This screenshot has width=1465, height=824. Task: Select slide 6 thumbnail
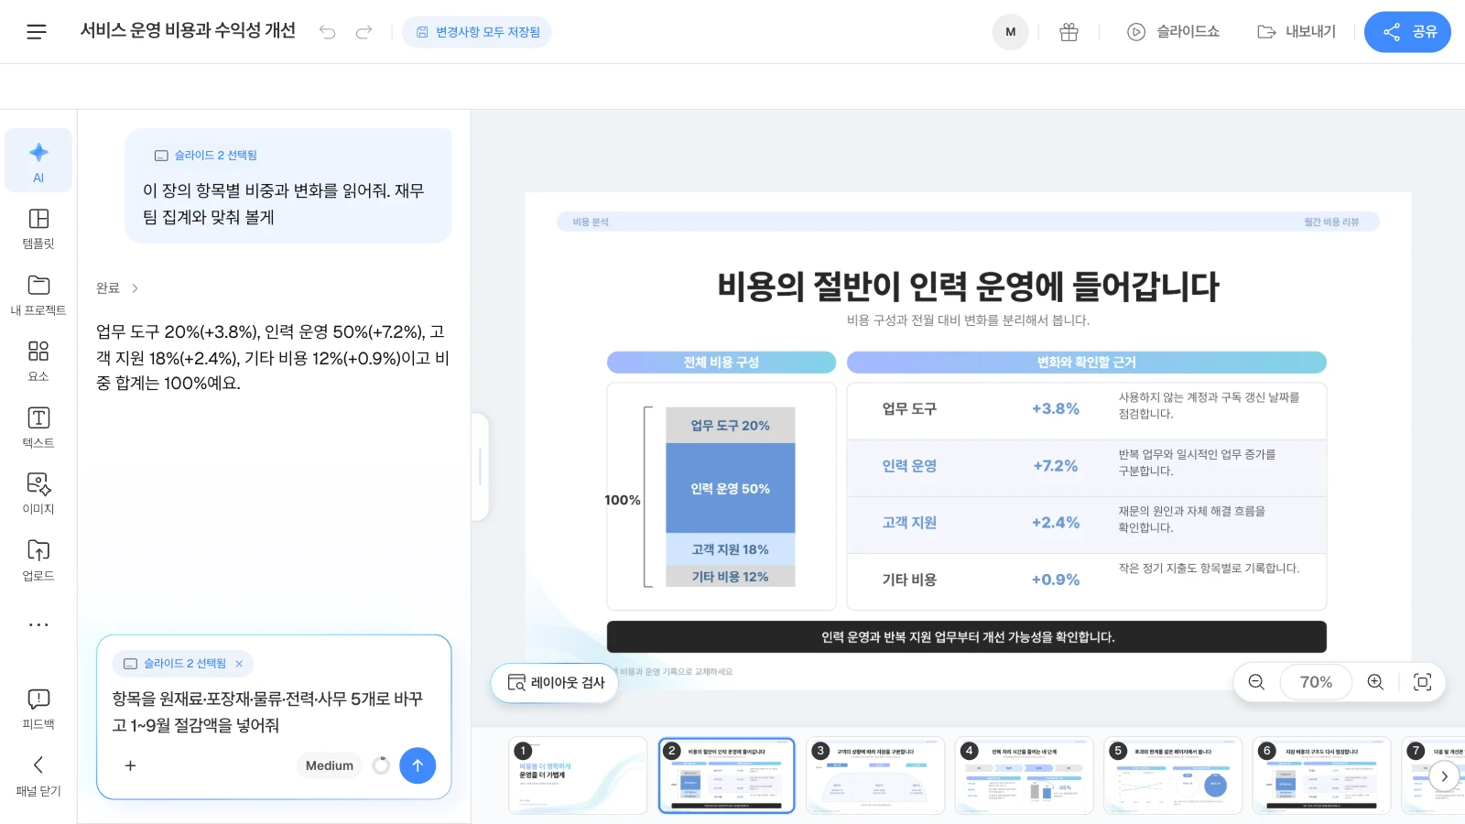(x=1322, y=775)
